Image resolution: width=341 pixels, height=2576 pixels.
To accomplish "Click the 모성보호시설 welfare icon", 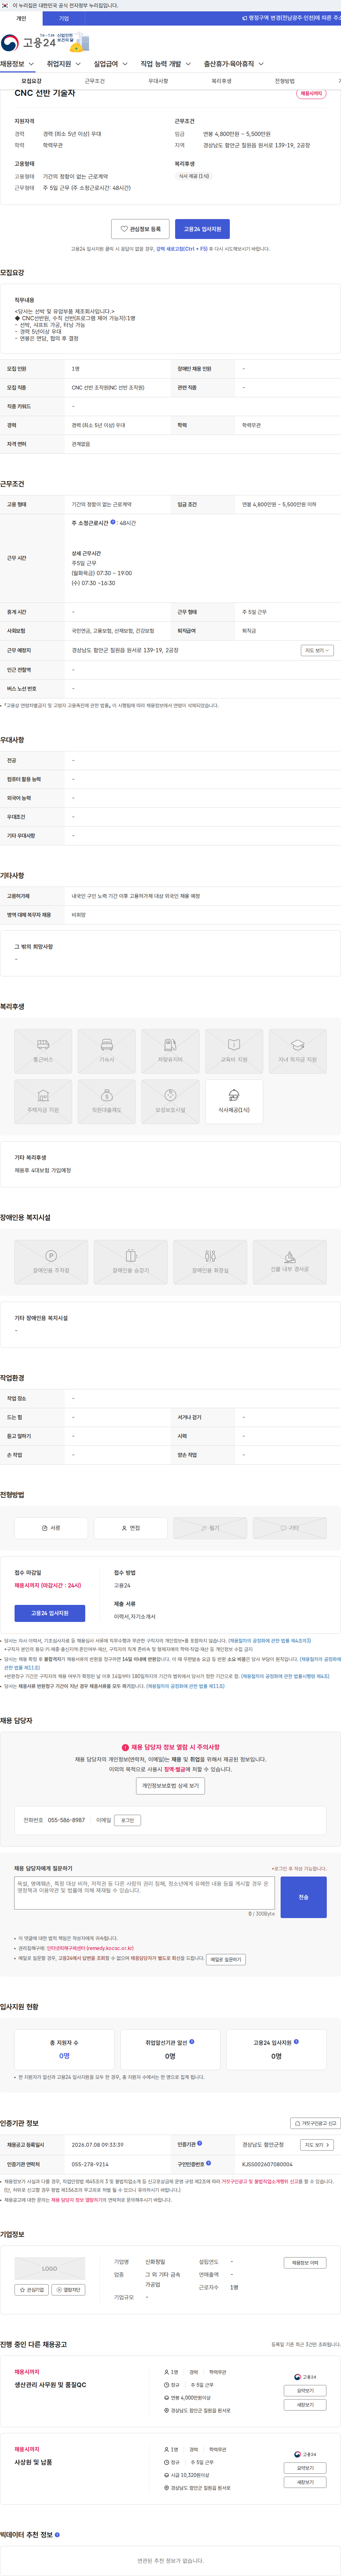I will (170, 1101).
